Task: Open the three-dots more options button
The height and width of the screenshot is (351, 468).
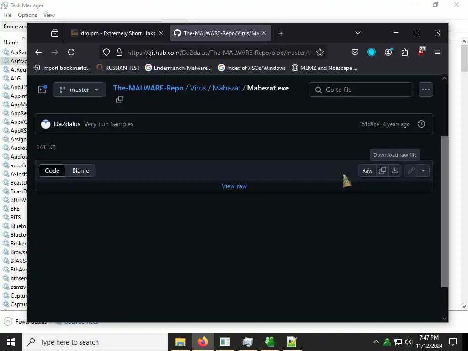Action: (425, 89)
